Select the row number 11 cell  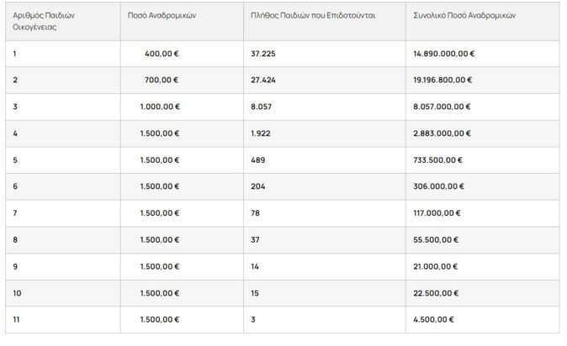(x=18, y=320)
